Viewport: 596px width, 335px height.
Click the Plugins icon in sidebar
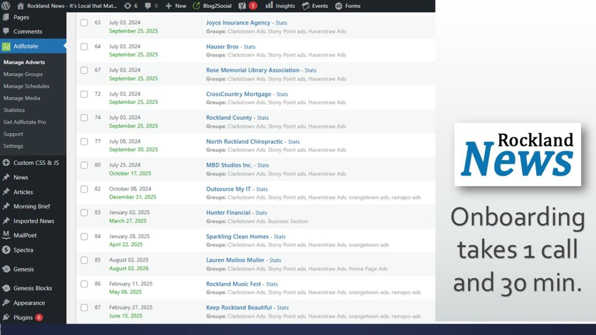[6, 317]
